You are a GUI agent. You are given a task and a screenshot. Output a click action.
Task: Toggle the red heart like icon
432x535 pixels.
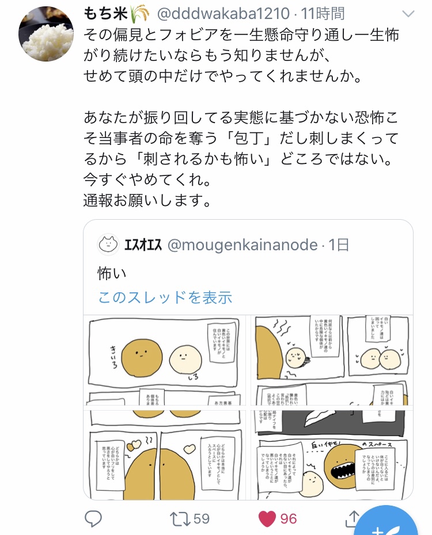(267, 519)
